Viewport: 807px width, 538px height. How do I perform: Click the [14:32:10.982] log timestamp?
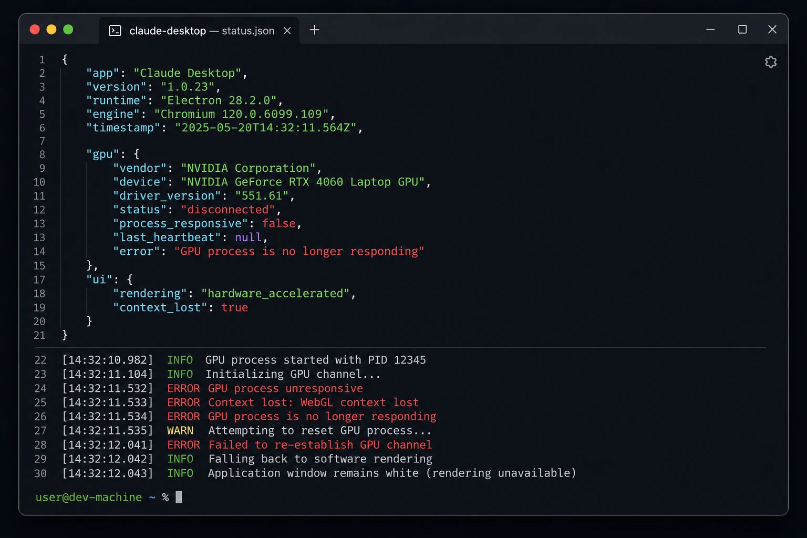point(108,360)
